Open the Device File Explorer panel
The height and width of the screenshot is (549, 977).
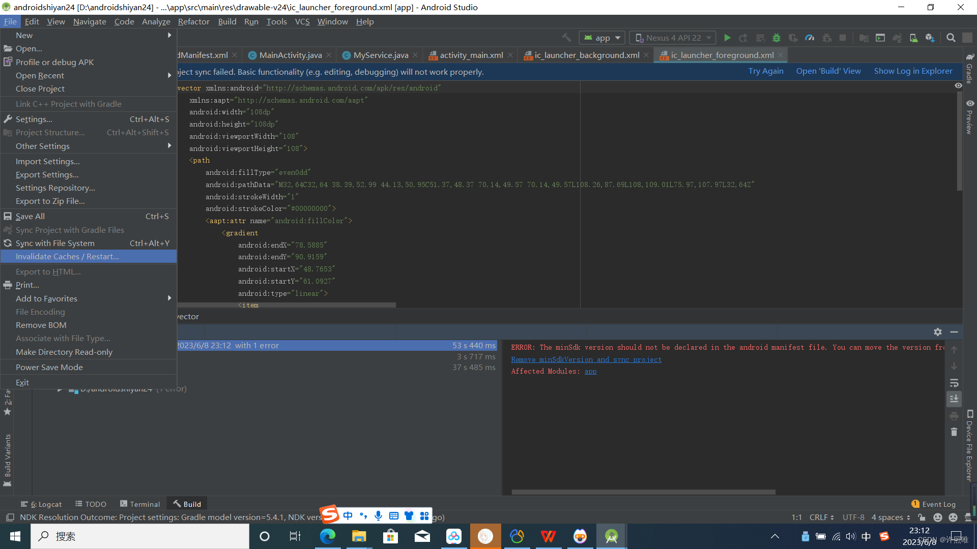pos(969,447)
